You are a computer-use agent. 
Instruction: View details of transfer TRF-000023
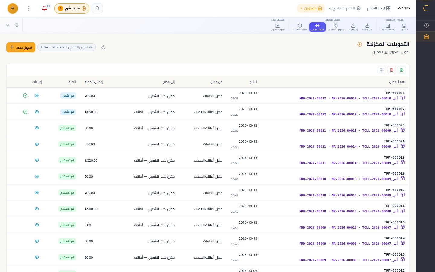click(37, 96)
